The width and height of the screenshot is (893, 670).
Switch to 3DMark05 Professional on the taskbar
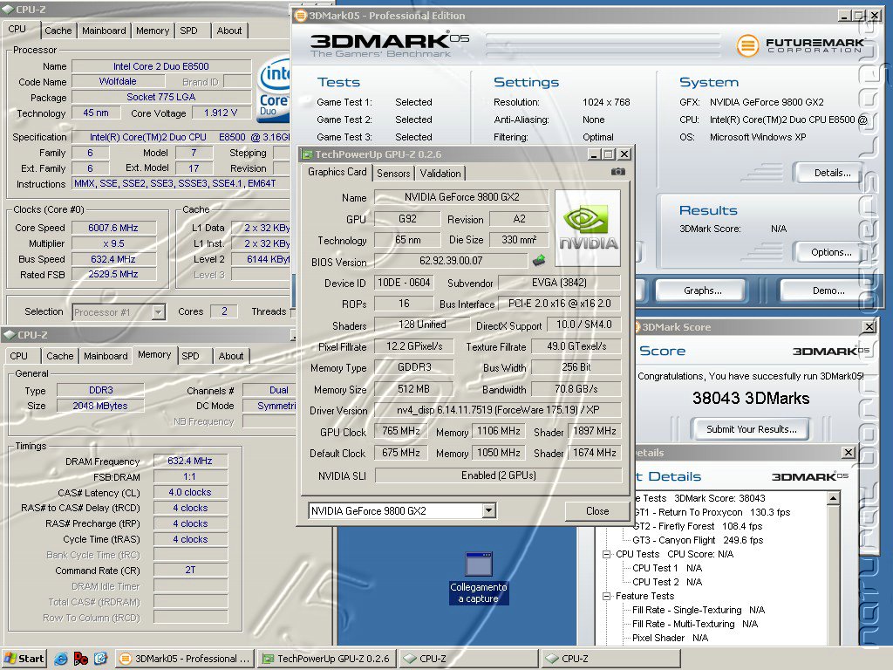pos(186,659)
